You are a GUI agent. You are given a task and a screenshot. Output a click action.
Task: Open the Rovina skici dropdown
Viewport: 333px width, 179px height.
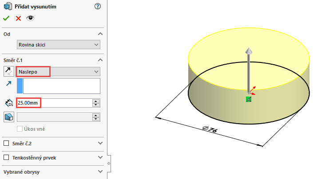[x=59, y=45]
